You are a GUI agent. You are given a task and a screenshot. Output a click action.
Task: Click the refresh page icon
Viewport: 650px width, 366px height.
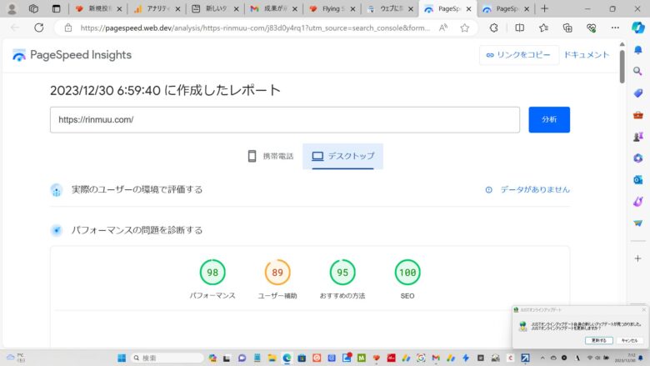[x=38, y=28]
